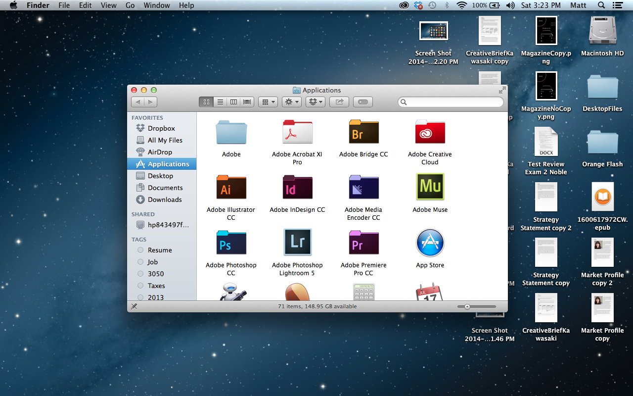Open Adobe Acrobat XI Pro folder
The width and height of the screenshot is (633, 396).
[297, 132]
